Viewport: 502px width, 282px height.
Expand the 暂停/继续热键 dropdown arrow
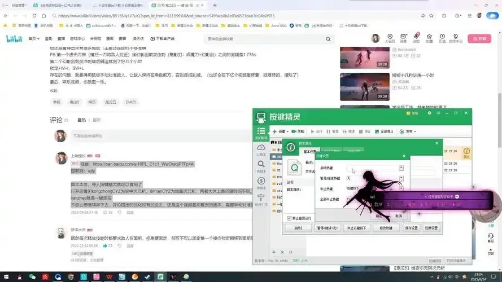(x=401, y=178)
